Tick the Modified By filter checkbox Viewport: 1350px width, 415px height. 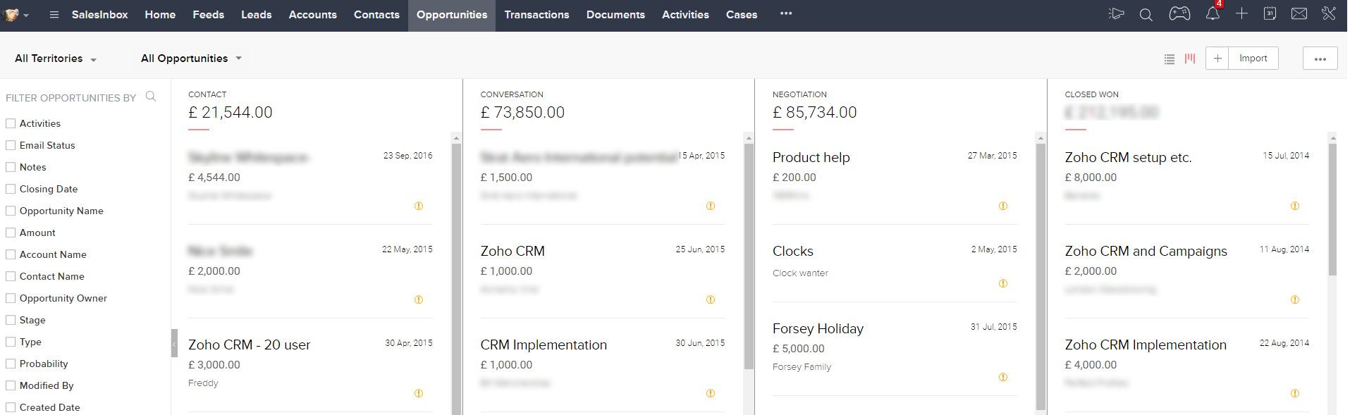pos(11,385)
